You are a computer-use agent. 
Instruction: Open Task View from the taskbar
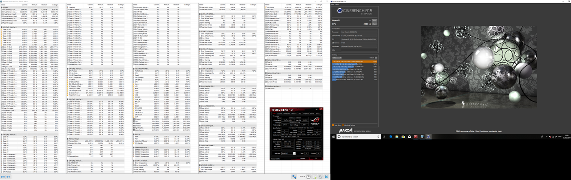click(384, 137)
